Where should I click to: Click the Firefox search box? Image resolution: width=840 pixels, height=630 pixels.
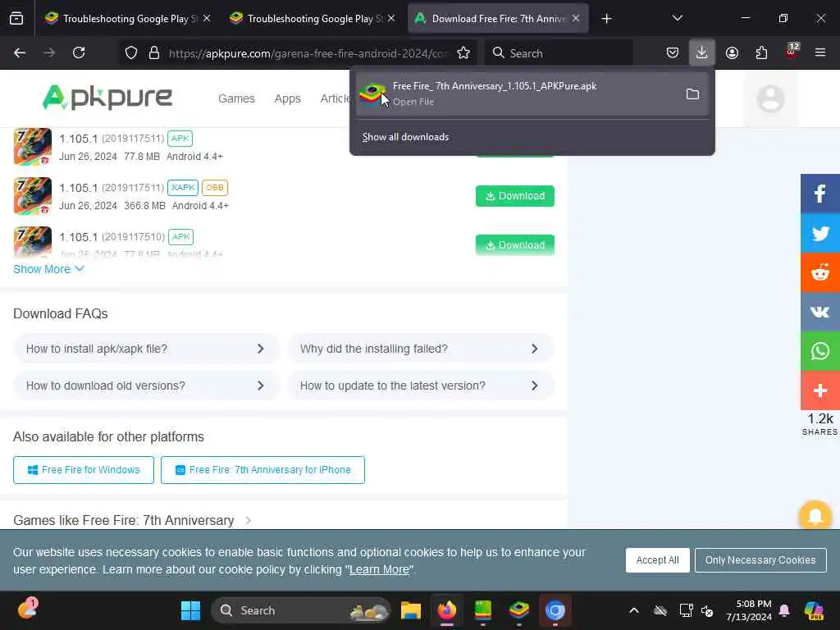coord(559,53)
